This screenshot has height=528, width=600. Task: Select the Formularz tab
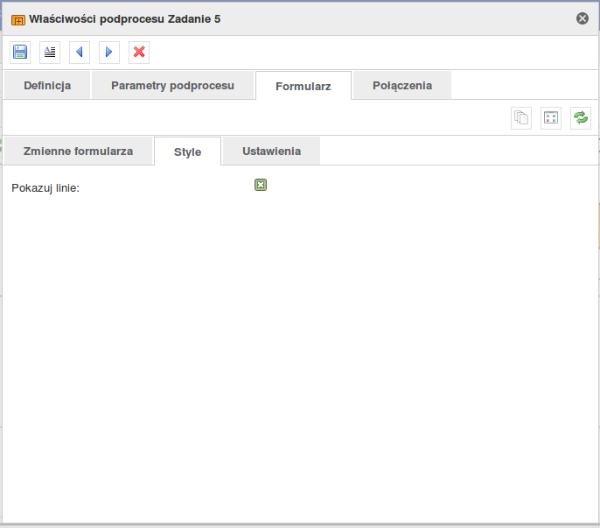pyautogui.click(x=303, y=86)
